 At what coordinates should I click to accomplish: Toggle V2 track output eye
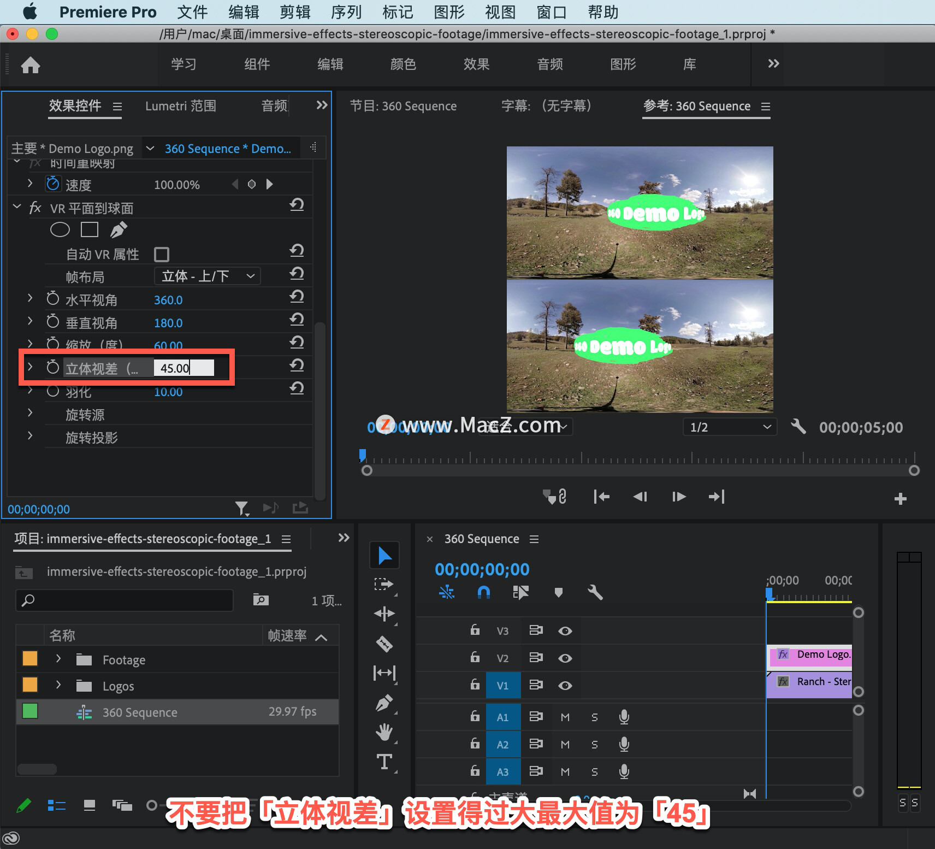tap(565, 658)
